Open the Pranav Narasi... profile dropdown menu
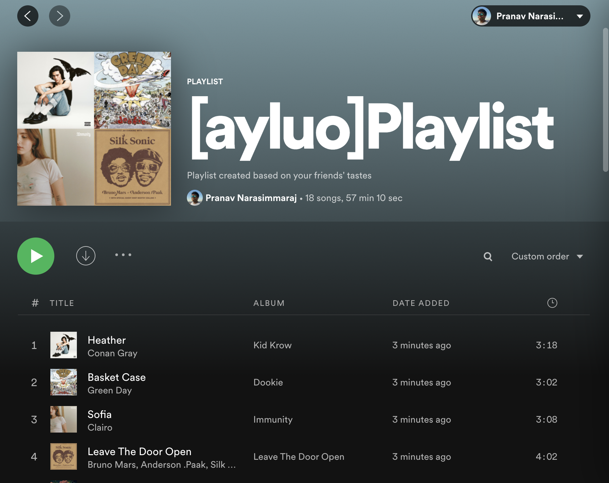 coord(530,16)
